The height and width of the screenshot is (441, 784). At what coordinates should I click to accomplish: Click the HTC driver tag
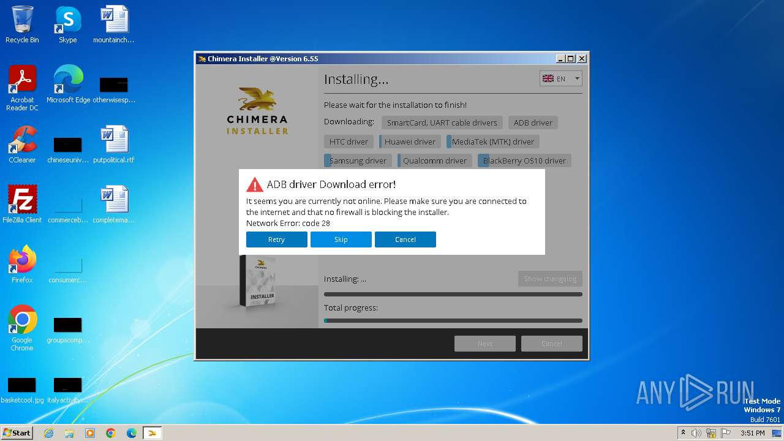(x=349, y=141)
